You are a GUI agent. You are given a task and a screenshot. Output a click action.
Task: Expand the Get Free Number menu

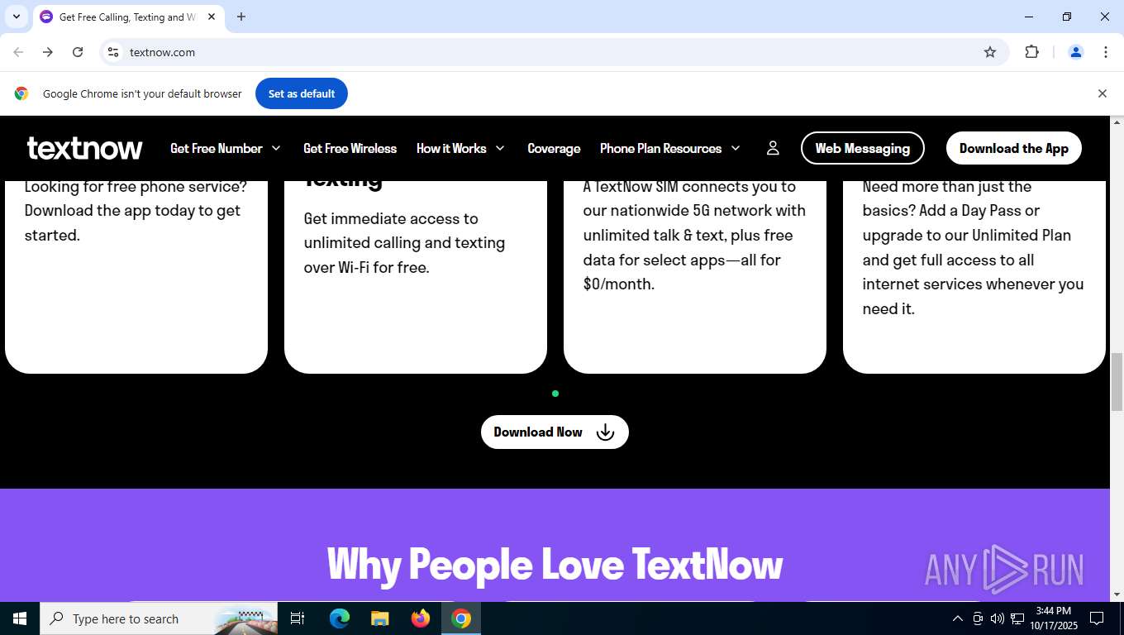[226, 148]
